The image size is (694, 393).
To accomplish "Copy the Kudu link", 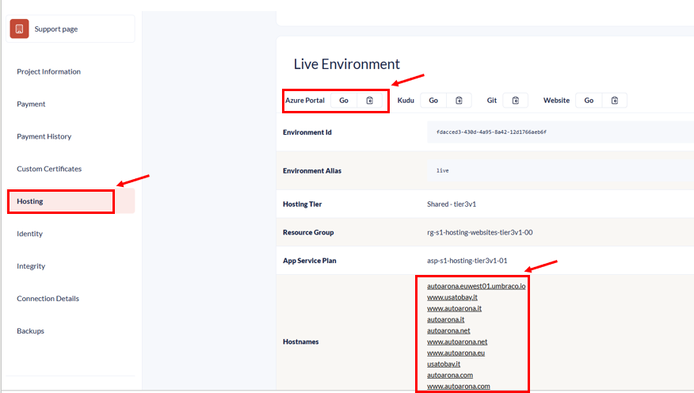I will click(459, 101).
